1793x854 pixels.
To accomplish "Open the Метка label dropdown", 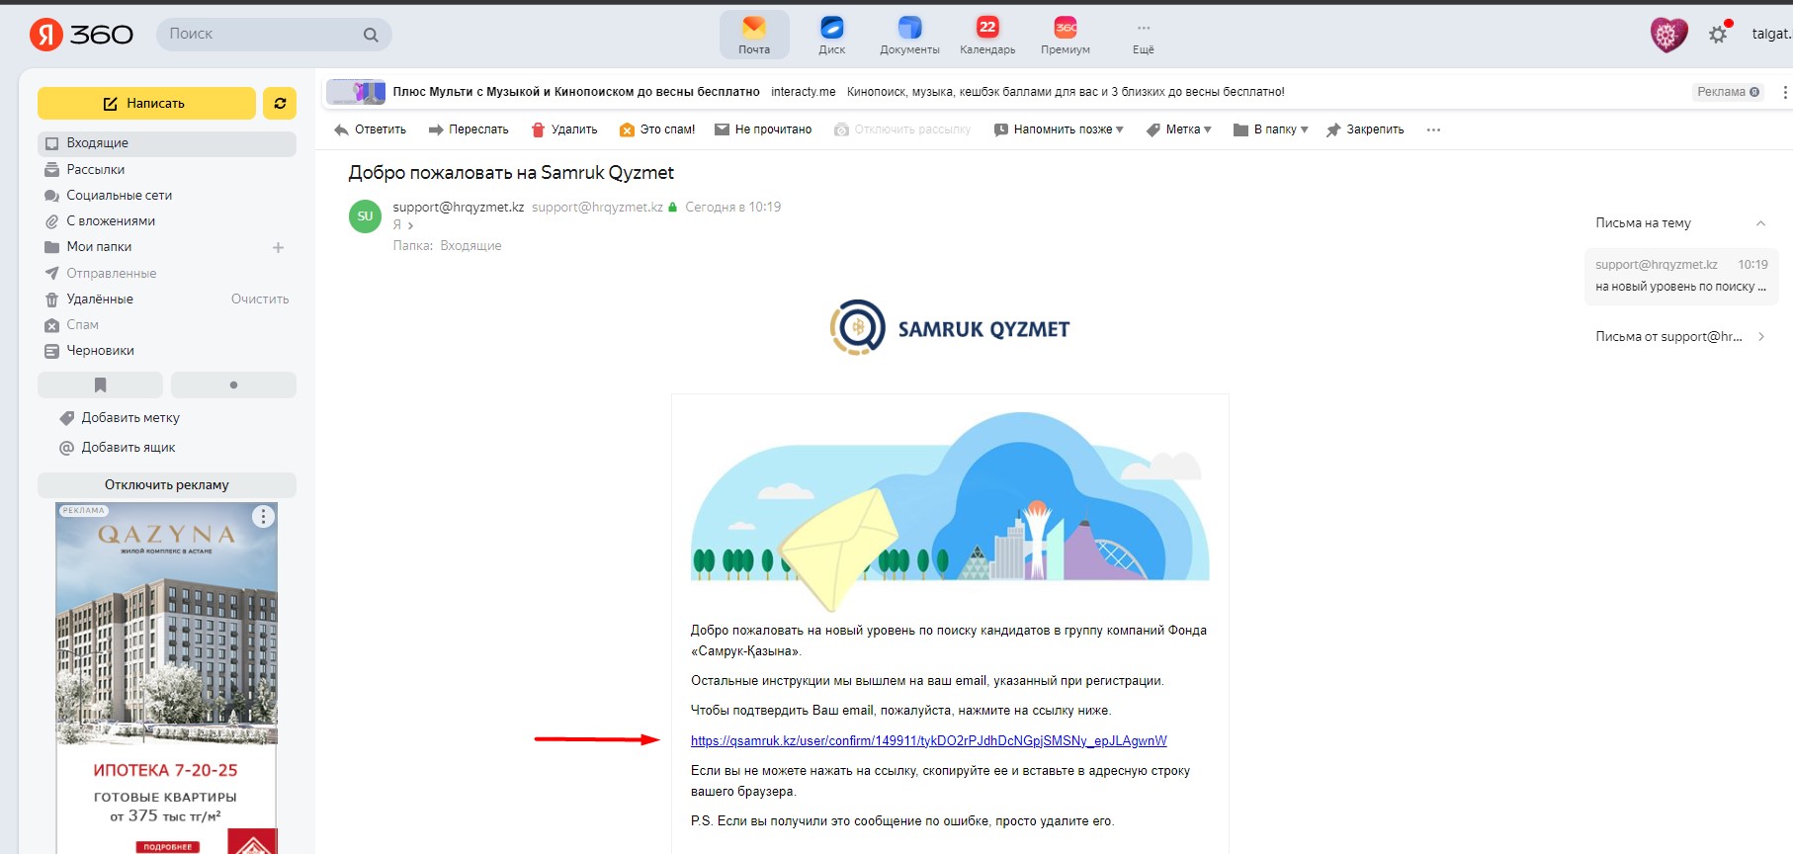I will [x=1179, y=129].
